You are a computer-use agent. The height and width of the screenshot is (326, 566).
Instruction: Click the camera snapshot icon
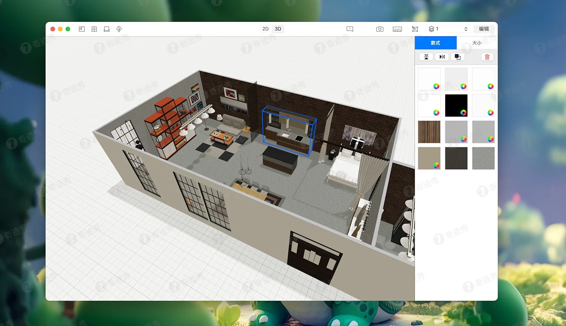point(380,29)
